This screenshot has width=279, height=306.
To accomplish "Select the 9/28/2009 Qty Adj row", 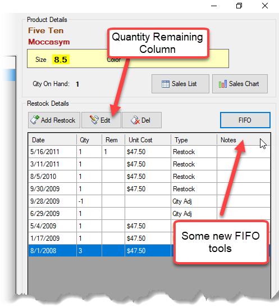I will click(x=149, y=201).
